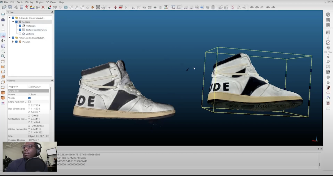Select the SLScan item in DB Tree
333x176 pixels.
26,22
